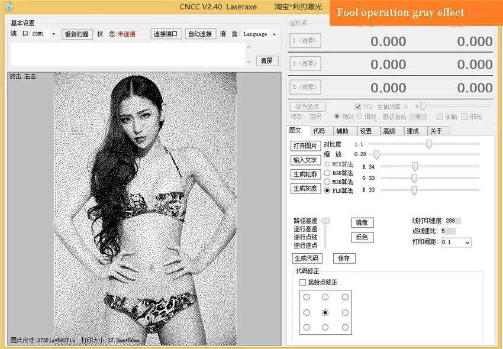Click the 清屏 clear screen button

(x=266, y=60)
